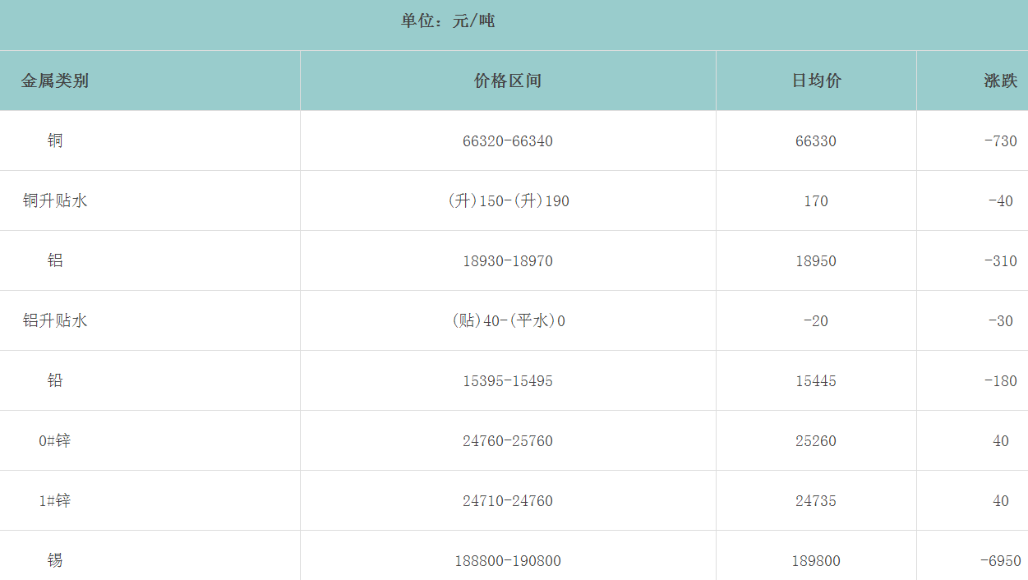Select the 铅 metal name cell
Screen dimensions: 1028x580
click(x=55, y=380)
